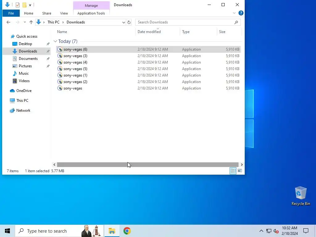Image resolution: width=316 pixels, height=237 pixels.
Task: Click This PC in the address bar
Action: [x=53, y=22]
